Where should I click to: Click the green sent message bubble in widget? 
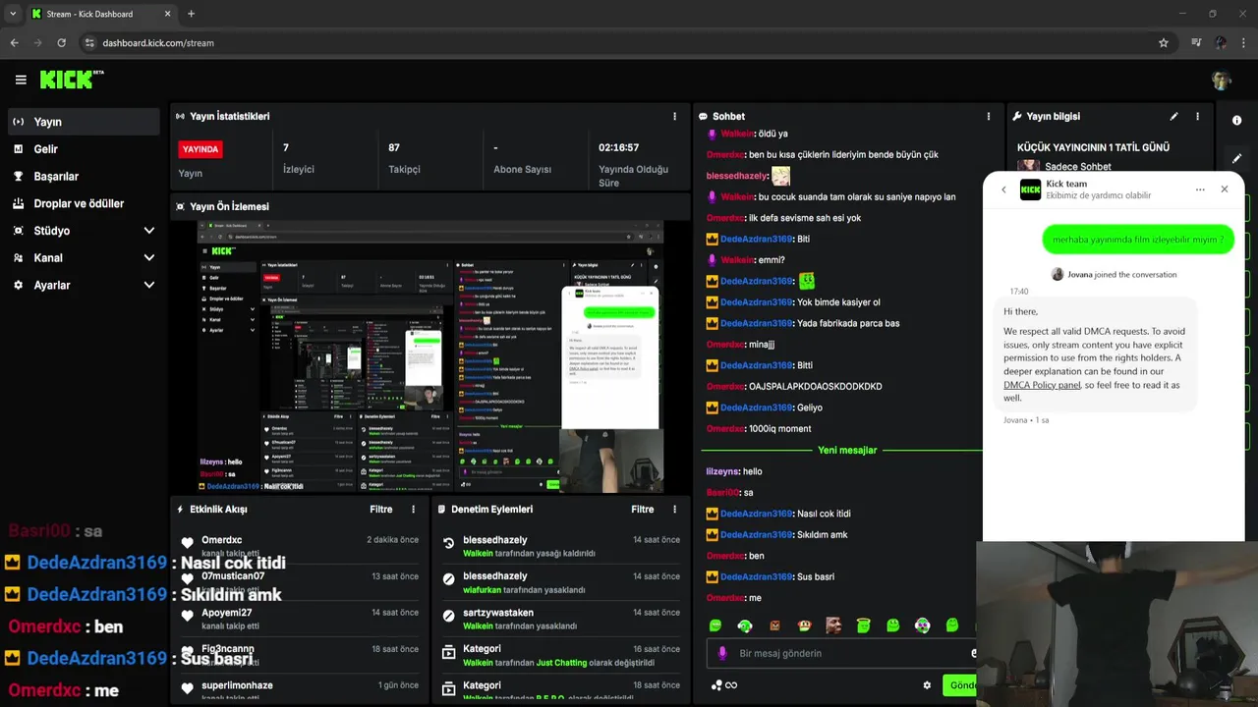point(1138,240)
